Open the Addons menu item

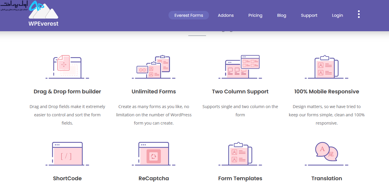226,15
